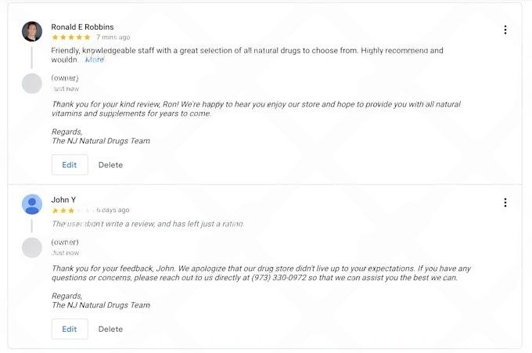Delete the owner reply to John Y's review
Viewport: 532px width, 353px height.
point(110,330)
